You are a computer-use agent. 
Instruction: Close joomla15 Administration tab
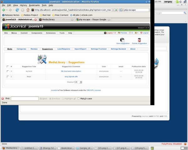coord(36,20)
